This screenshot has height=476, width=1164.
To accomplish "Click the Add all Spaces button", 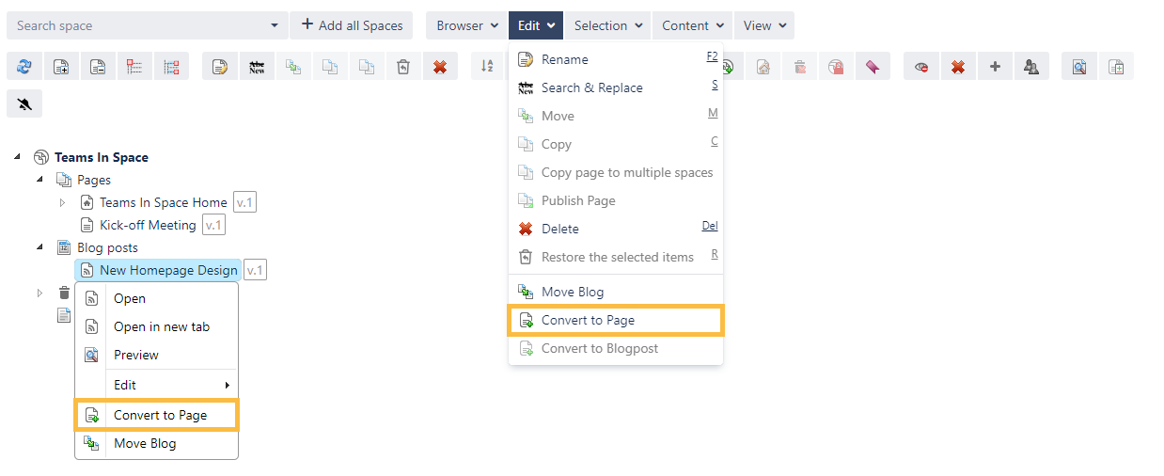I will [x=352, y=25].
